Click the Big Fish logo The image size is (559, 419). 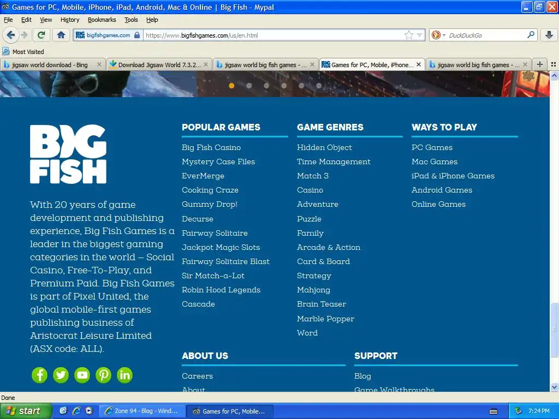68,154
